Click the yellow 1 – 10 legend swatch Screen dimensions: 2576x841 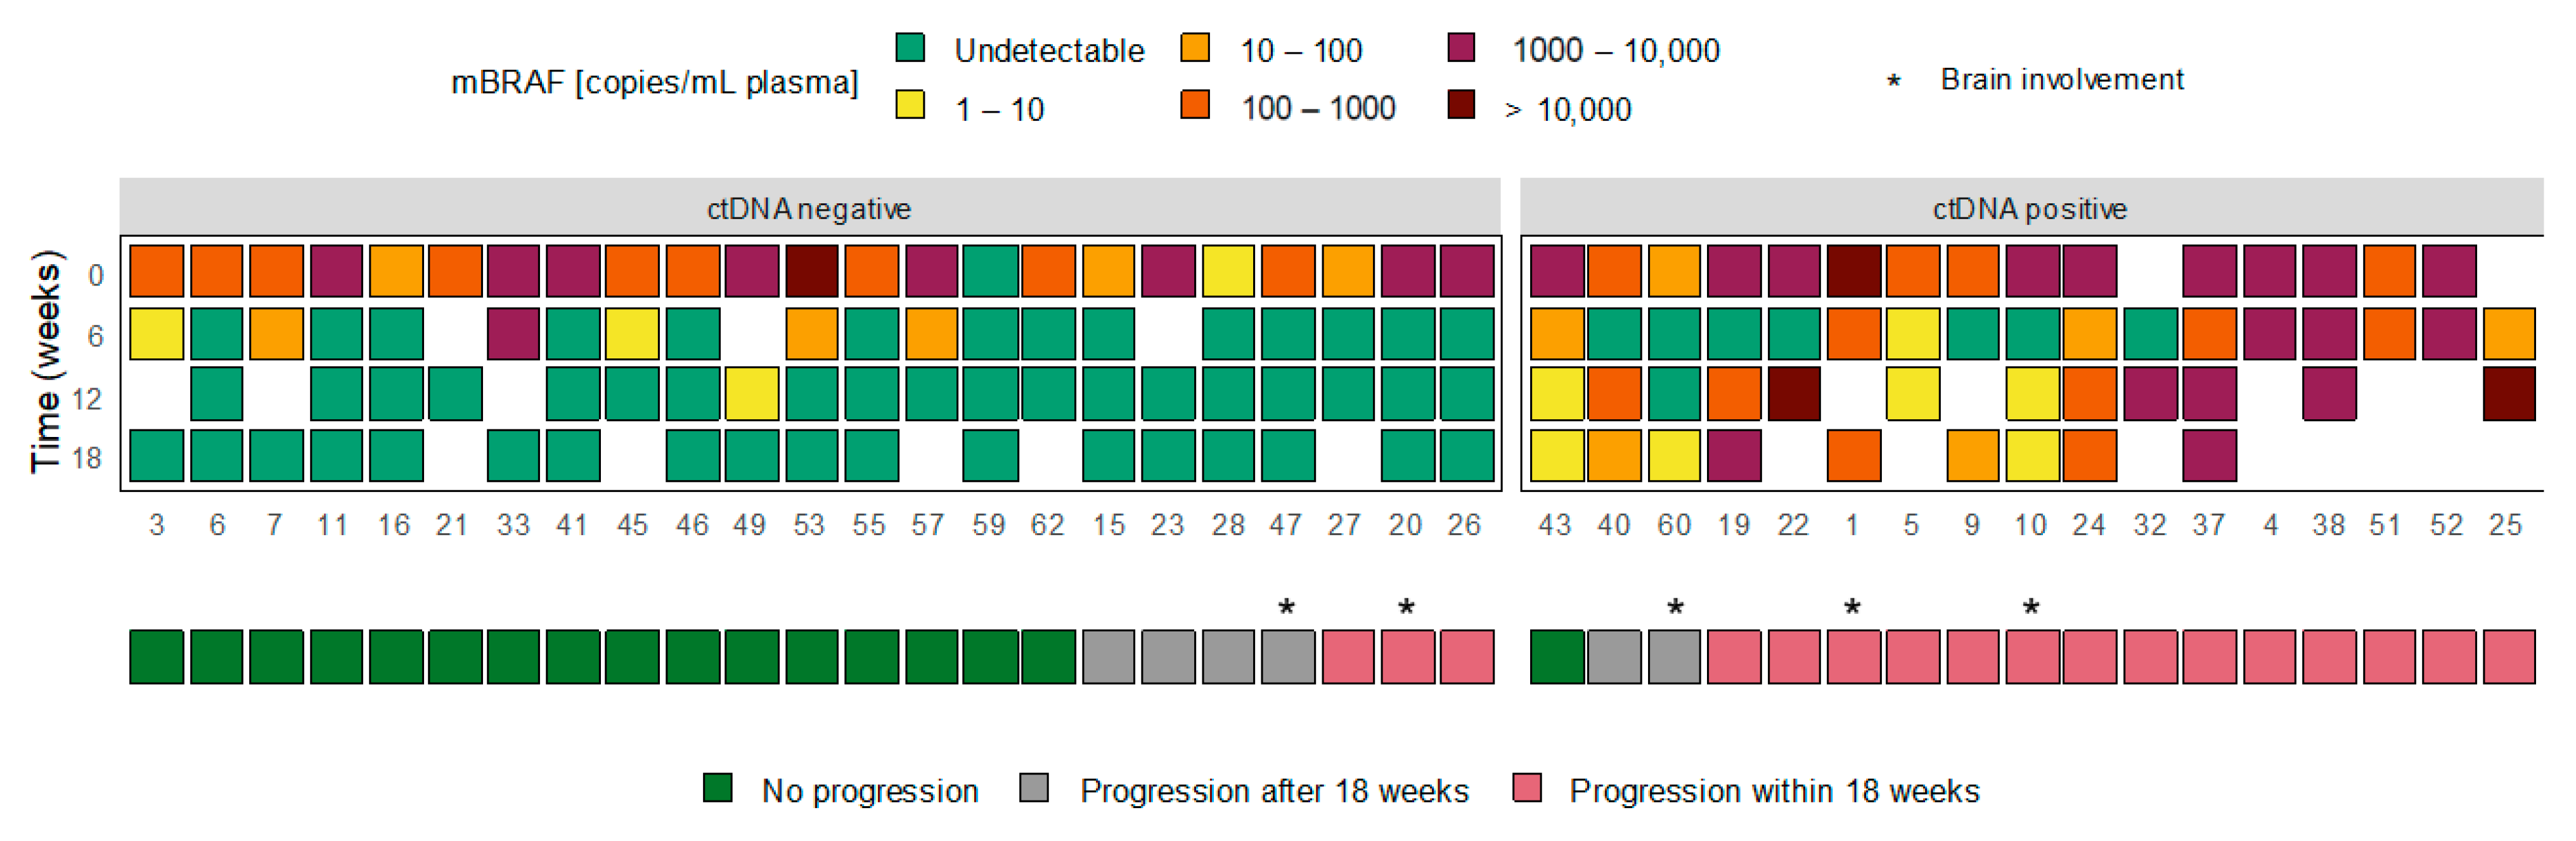(910, 105)
